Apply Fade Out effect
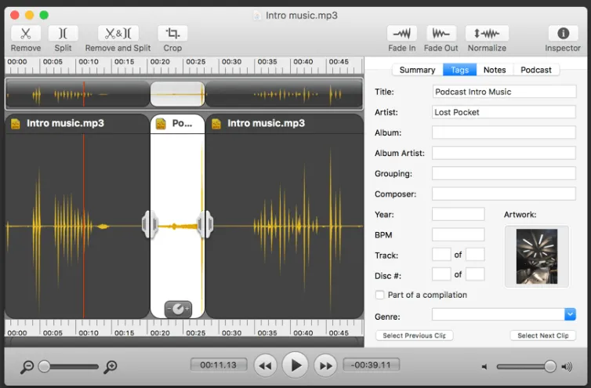Image resolution: width=591 pixels, height=388 pixels. point(441,34)
